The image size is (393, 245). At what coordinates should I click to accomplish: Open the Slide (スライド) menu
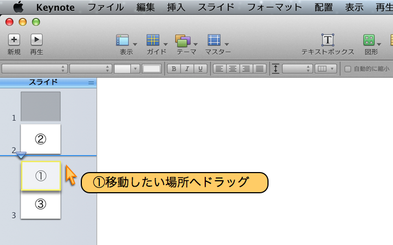tap(216, 8)
